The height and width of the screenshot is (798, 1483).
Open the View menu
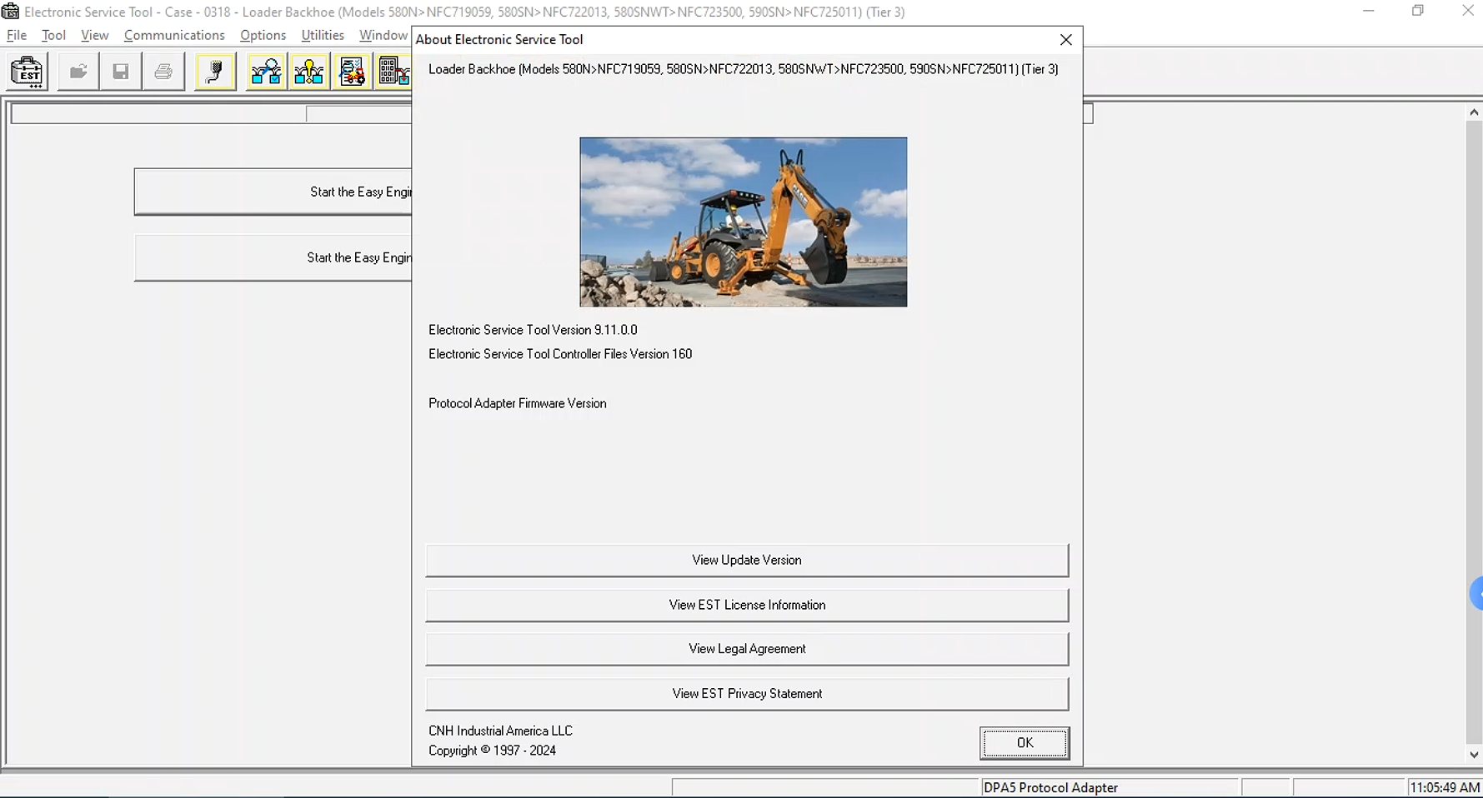(x=94, y=35)
